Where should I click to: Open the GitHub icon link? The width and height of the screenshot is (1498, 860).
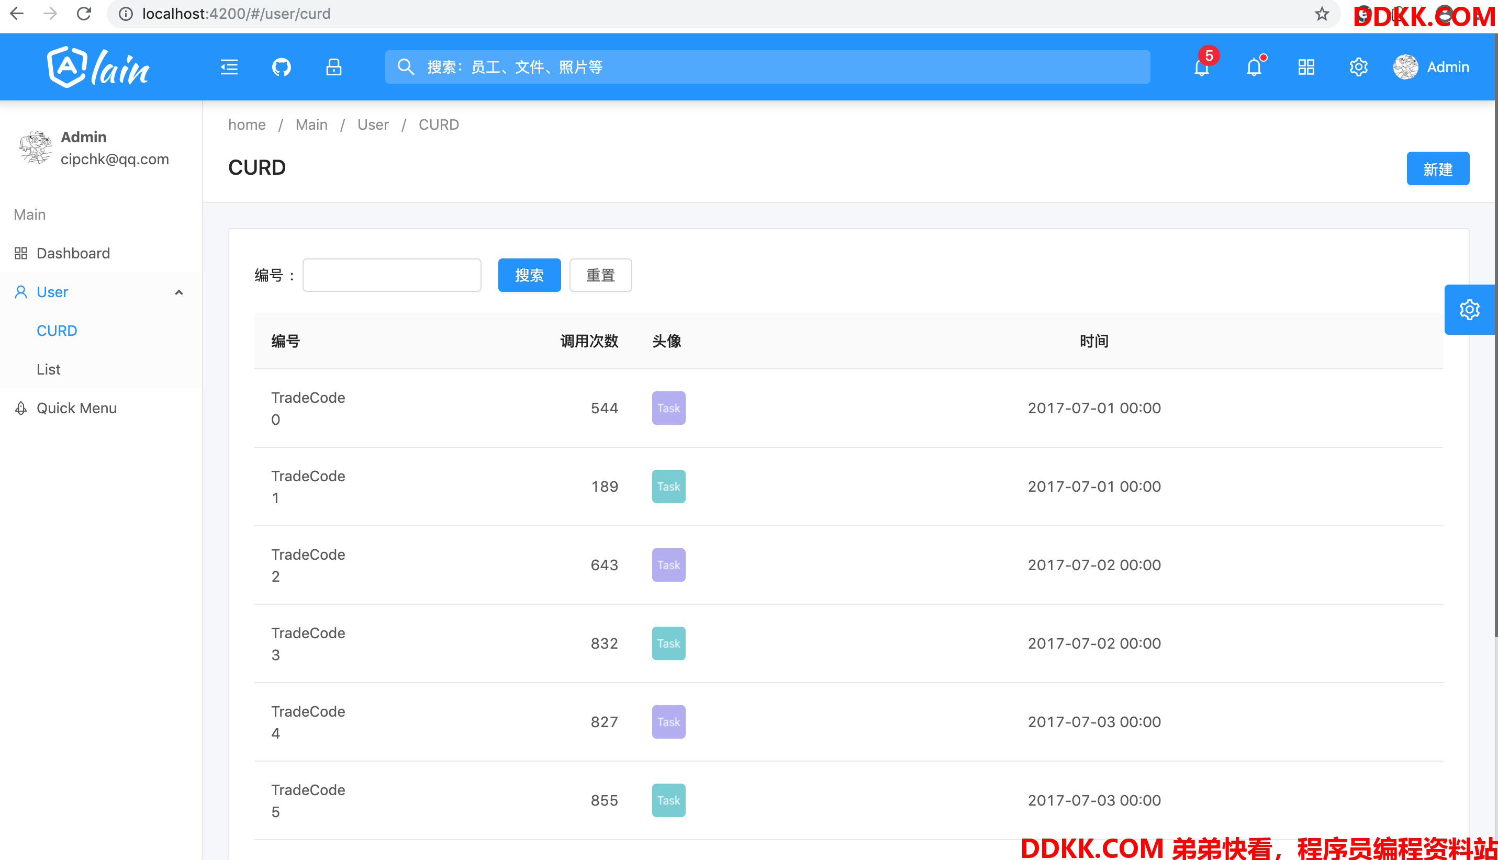pos(281,67)
